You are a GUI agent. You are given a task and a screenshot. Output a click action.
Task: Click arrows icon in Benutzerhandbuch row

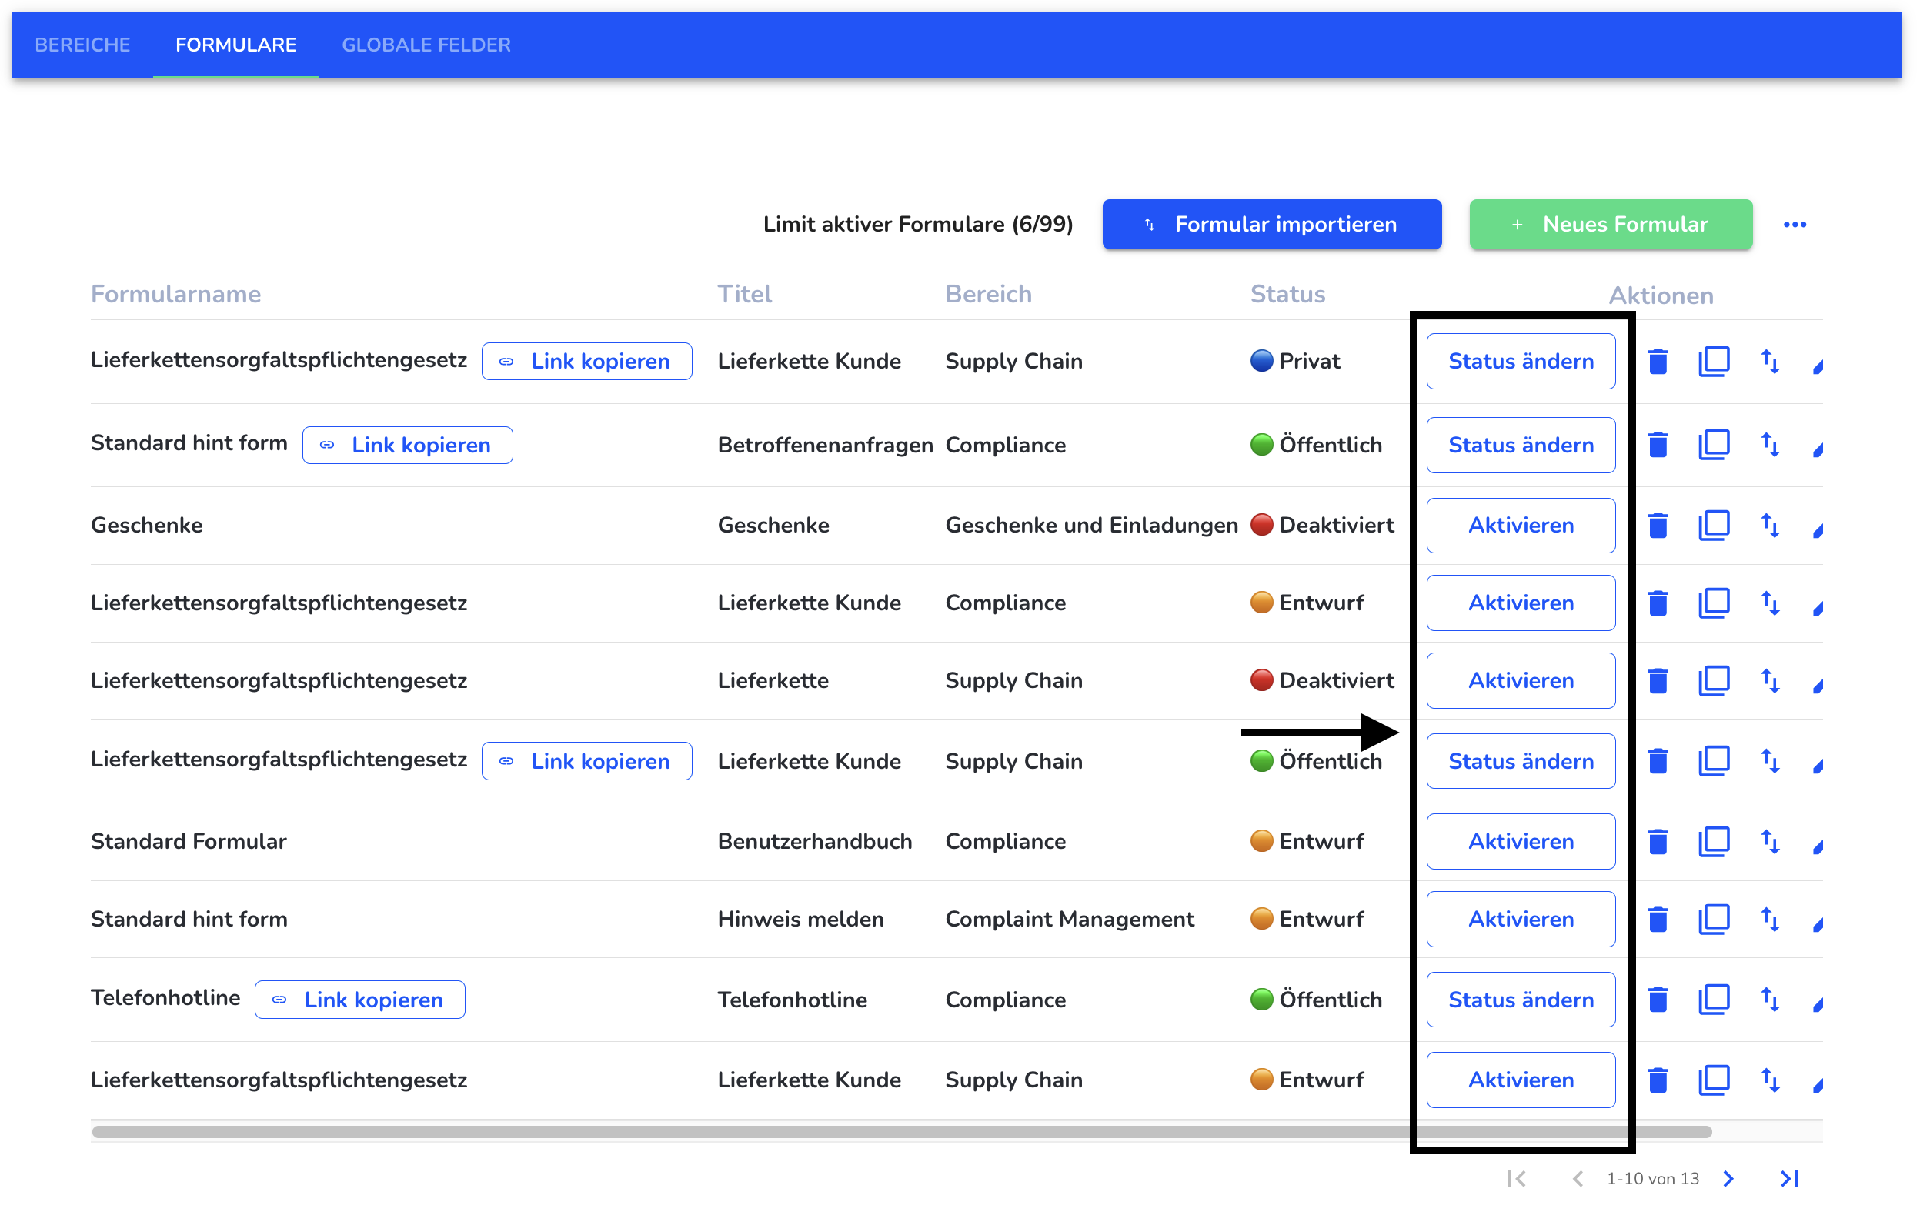pyautogui.click(x=1770, y=841)
